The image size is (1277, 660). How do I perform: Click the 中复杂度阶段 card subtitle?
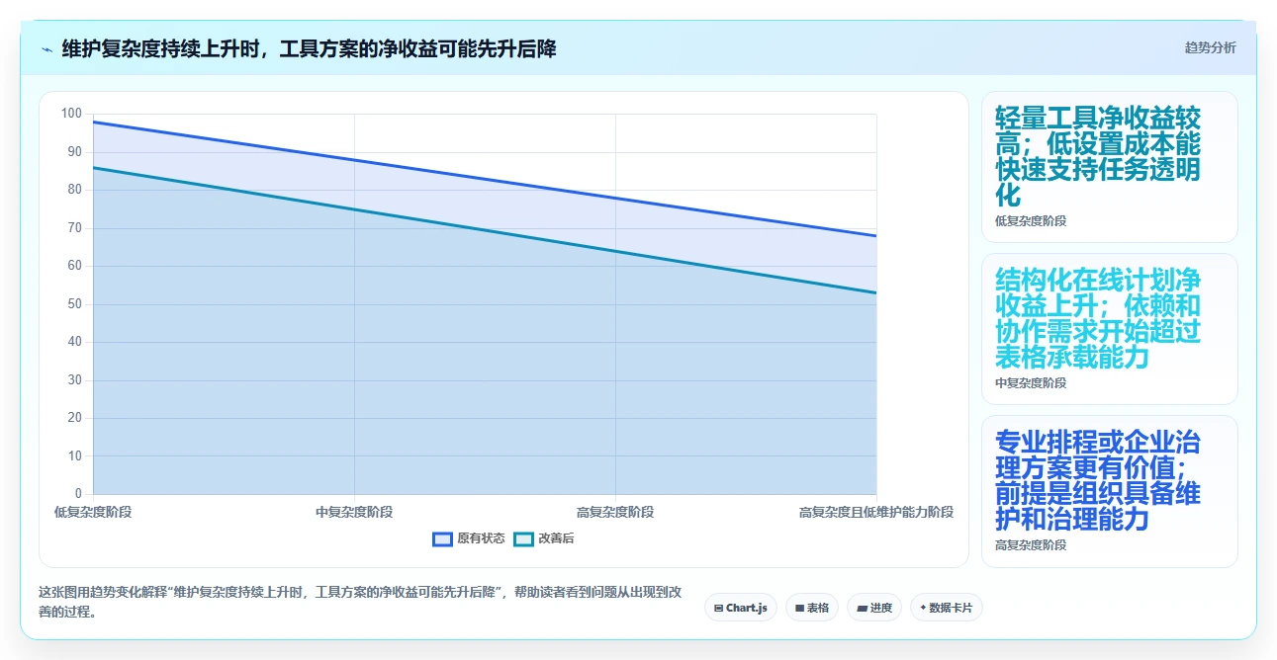point(1031,383)
